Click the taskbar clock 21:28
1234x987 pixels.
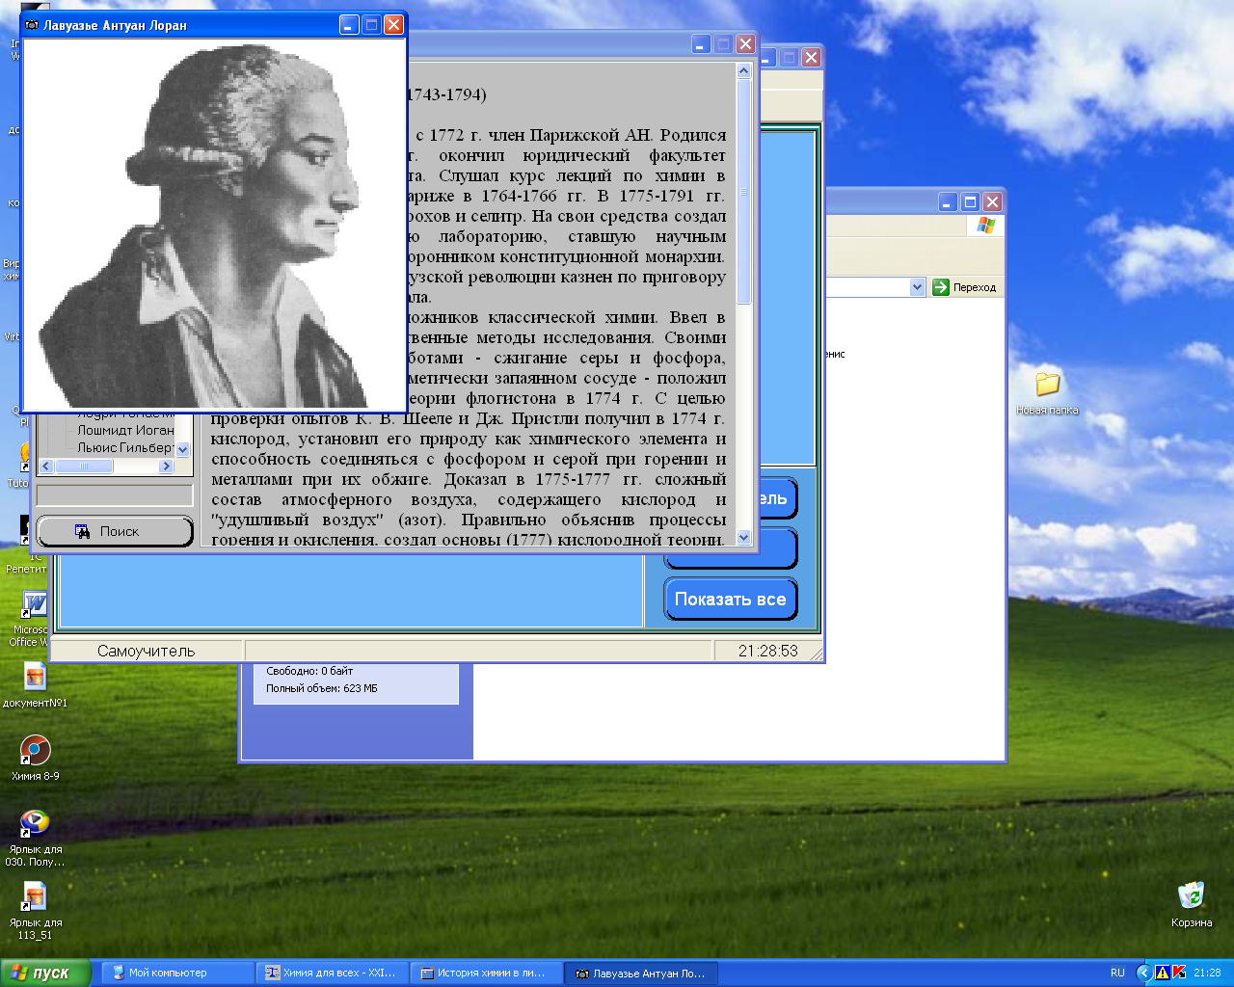(x=1207, y=974)
